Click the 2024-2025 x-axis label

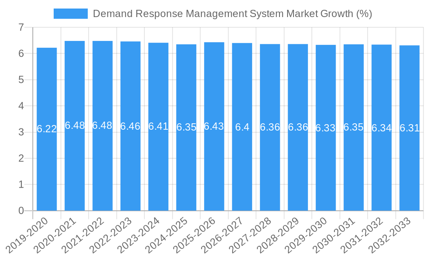pos(167,236)
